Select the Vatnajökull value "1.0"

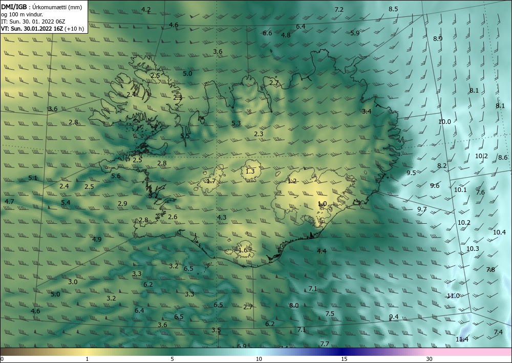322,204
